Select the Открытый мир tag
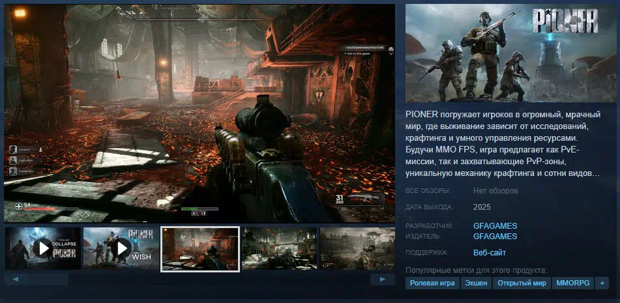Image resolution: width=620 pixels, height=303 pixels. point(522,283)
